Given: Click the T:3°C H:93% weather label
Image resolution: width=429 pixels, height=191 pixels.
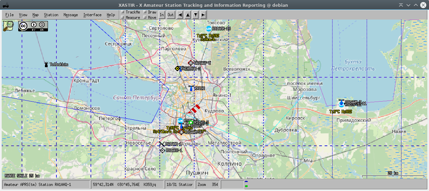Looking at the screenshot, I should point(341,112).
